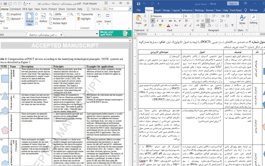This screenshot has width=265, height=166.
Task: Open the Font dialog launcher in Word
Action: click(x=193, y=30)
